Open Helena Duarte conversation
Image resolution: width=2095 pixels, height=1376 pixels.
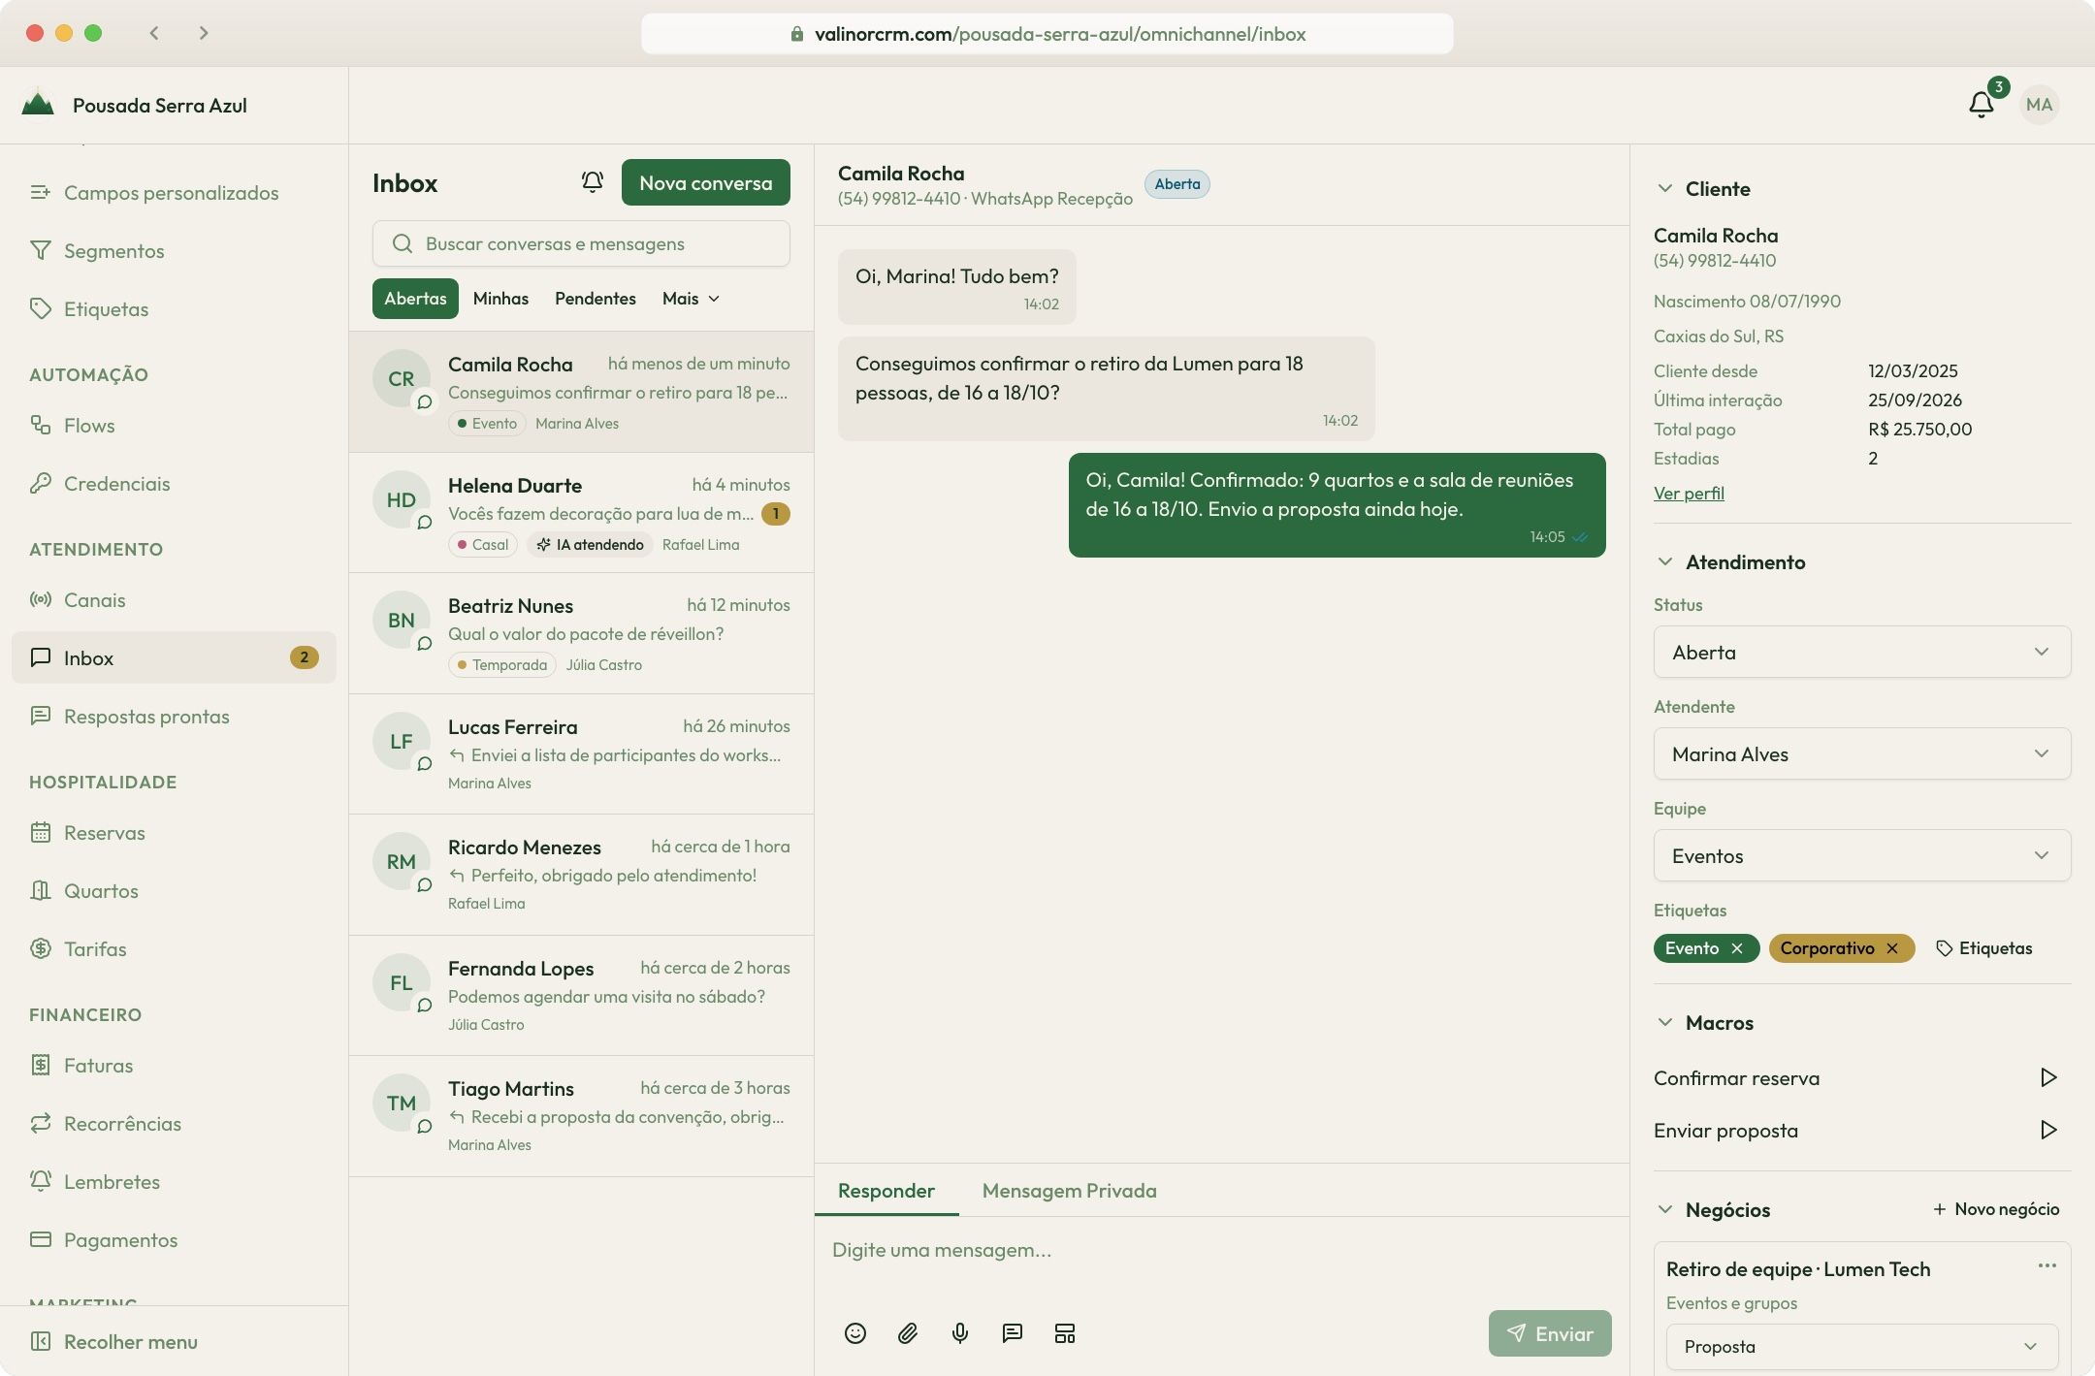pyautogui.click(x=581, y=513)
